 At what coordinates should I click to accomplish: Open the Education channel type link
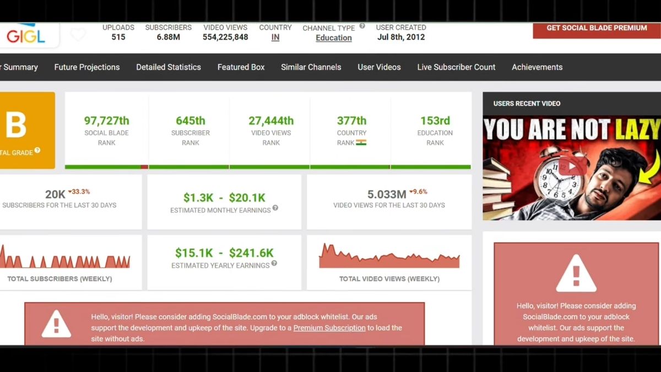tap(333, 37)
